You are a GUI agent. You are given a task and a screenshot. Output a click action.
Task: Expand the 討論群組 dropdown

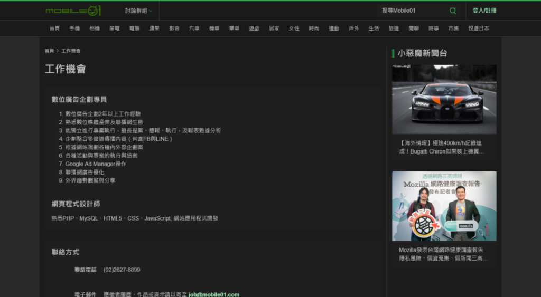pos(138,11)
